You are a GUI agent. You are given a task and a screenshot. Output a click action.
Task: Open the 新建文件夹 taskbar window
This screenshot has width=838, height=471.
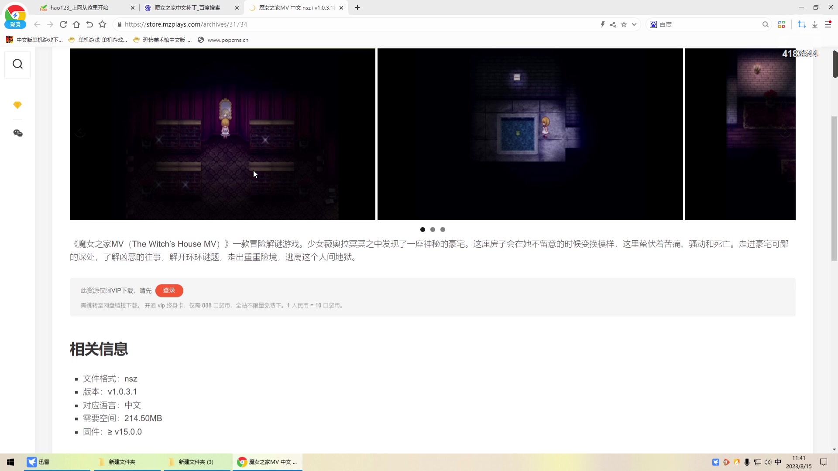(x=127, y=462)
